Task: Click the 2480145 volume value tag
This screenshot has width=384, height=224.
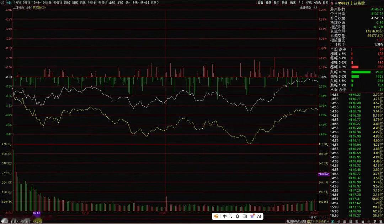Action: (x=324, y=174)
